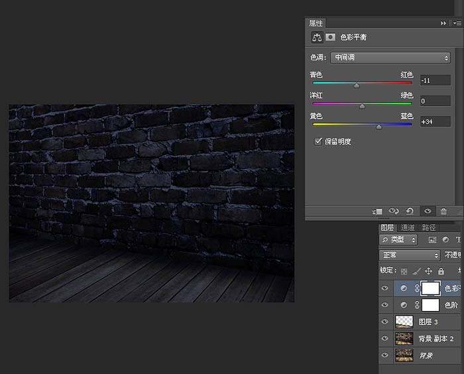Hide the 背景 副本 2 layer
Screen dimensions: 464x374
point(385,338)
